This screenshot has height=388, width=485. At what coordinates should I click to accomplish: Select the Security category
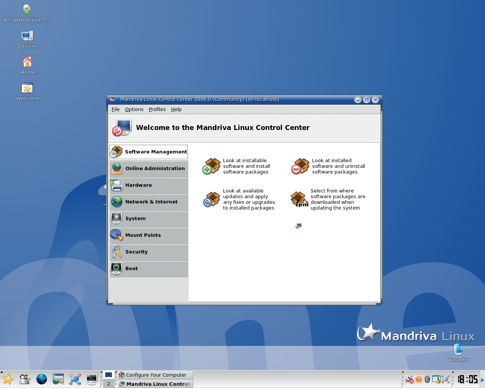[x=149, y=252]
